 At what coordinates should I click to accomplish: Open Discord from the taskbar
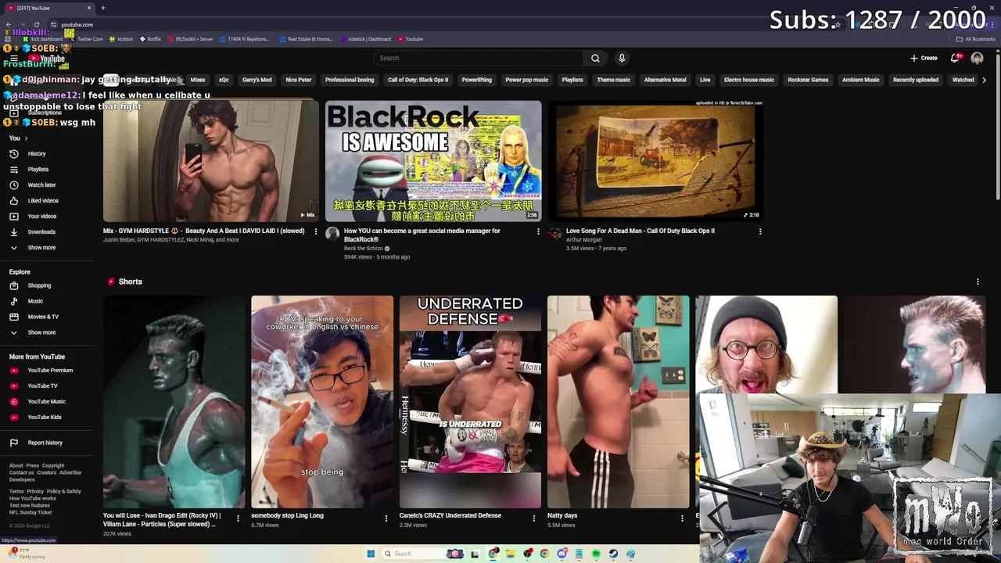(x=561, y=554)
